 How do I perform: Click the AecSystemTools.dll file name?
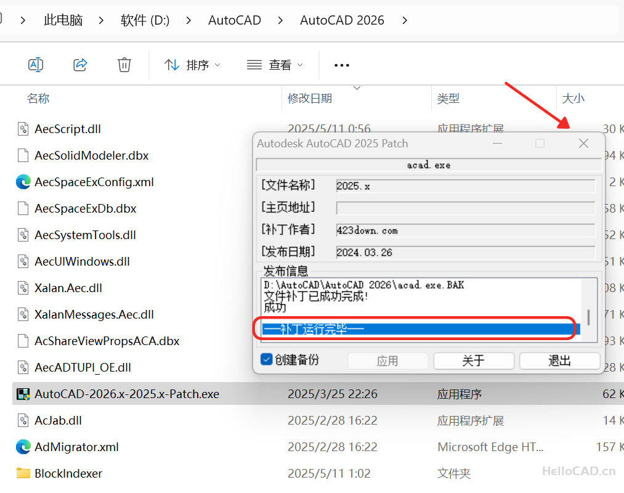[85, 235]
